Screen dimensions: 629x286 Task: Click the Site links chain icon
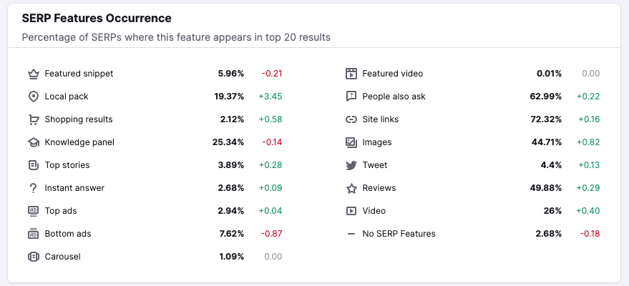(x=351, y=119)
